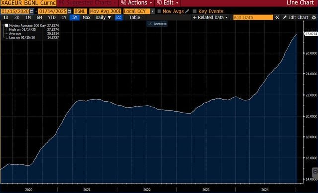Click the start date field 01/15/2020
This screenshot has height=193, width=318.
(x=15, y=11)
